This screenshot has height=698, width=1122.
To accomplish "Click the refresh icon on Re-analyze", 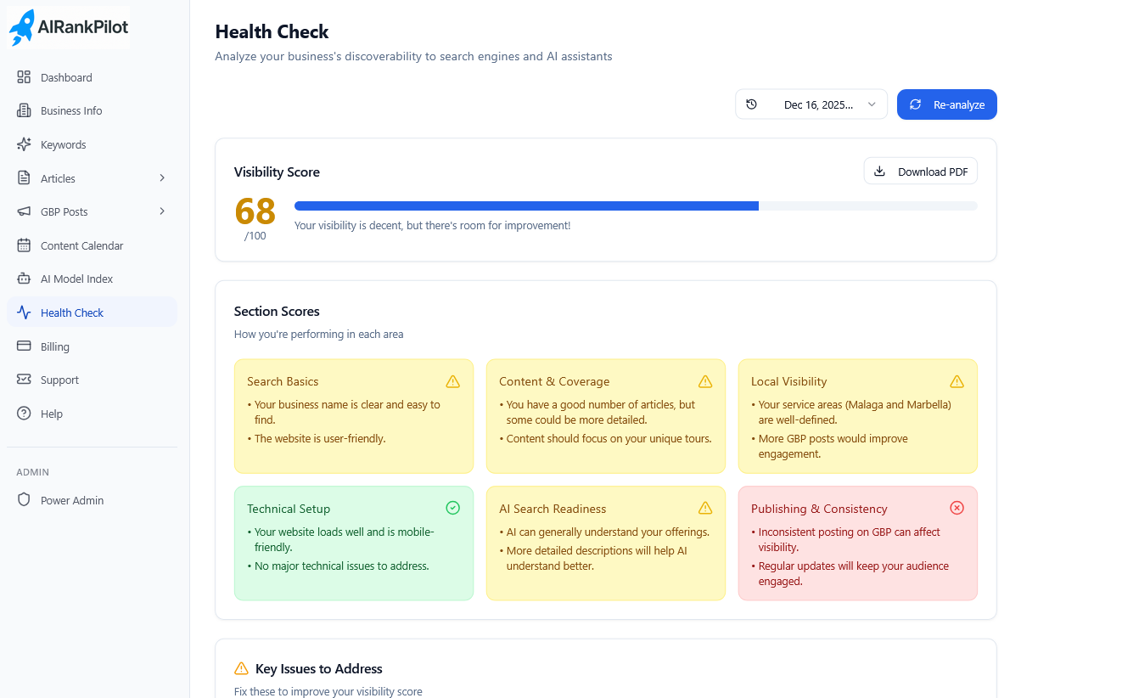I will 915,104.
